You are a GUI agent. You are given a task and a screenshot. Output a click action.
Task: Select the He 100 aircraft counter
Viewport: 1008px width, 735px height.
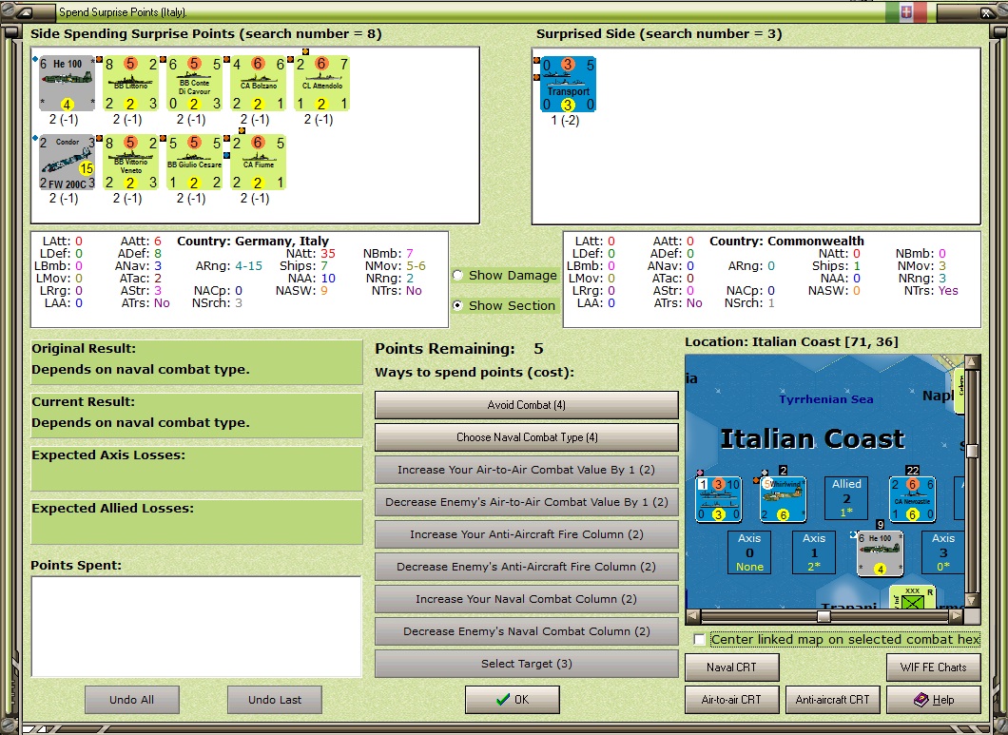coord(67,84)
